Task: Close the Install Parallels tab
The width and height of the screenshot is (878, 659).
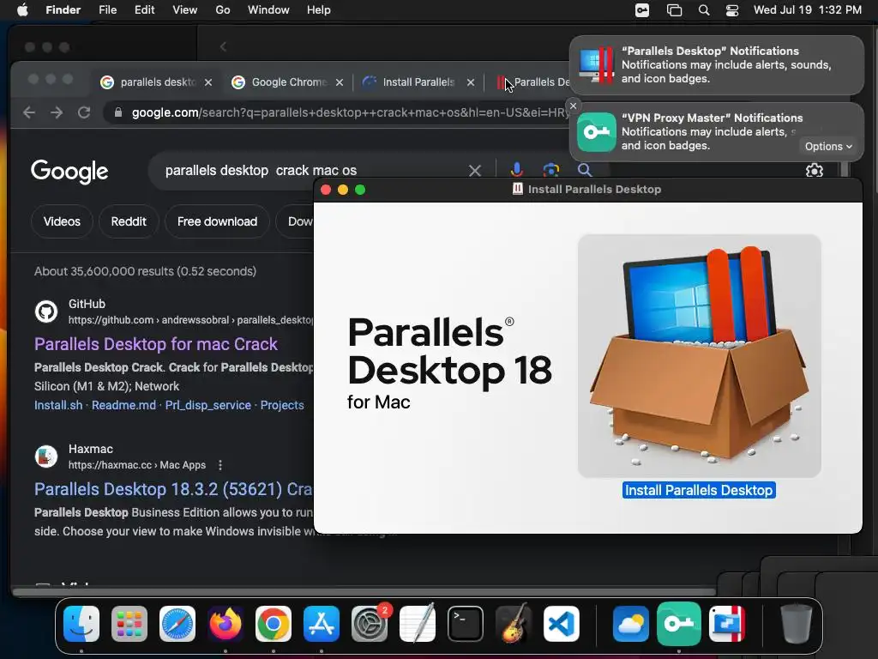Action: point(471,82)
